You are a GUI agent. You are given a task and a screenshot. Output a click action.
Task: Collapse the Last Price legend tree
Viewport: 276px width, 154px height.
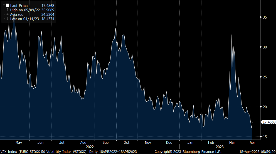pyautogui.click(x=3, y=5)
